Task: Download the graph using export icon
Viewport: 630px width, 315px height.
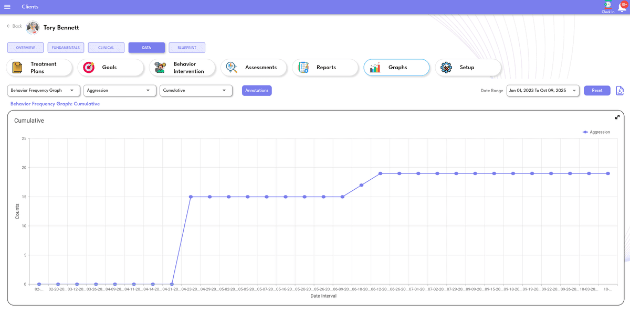Action: pyautogui.click(x=619, y=91)
